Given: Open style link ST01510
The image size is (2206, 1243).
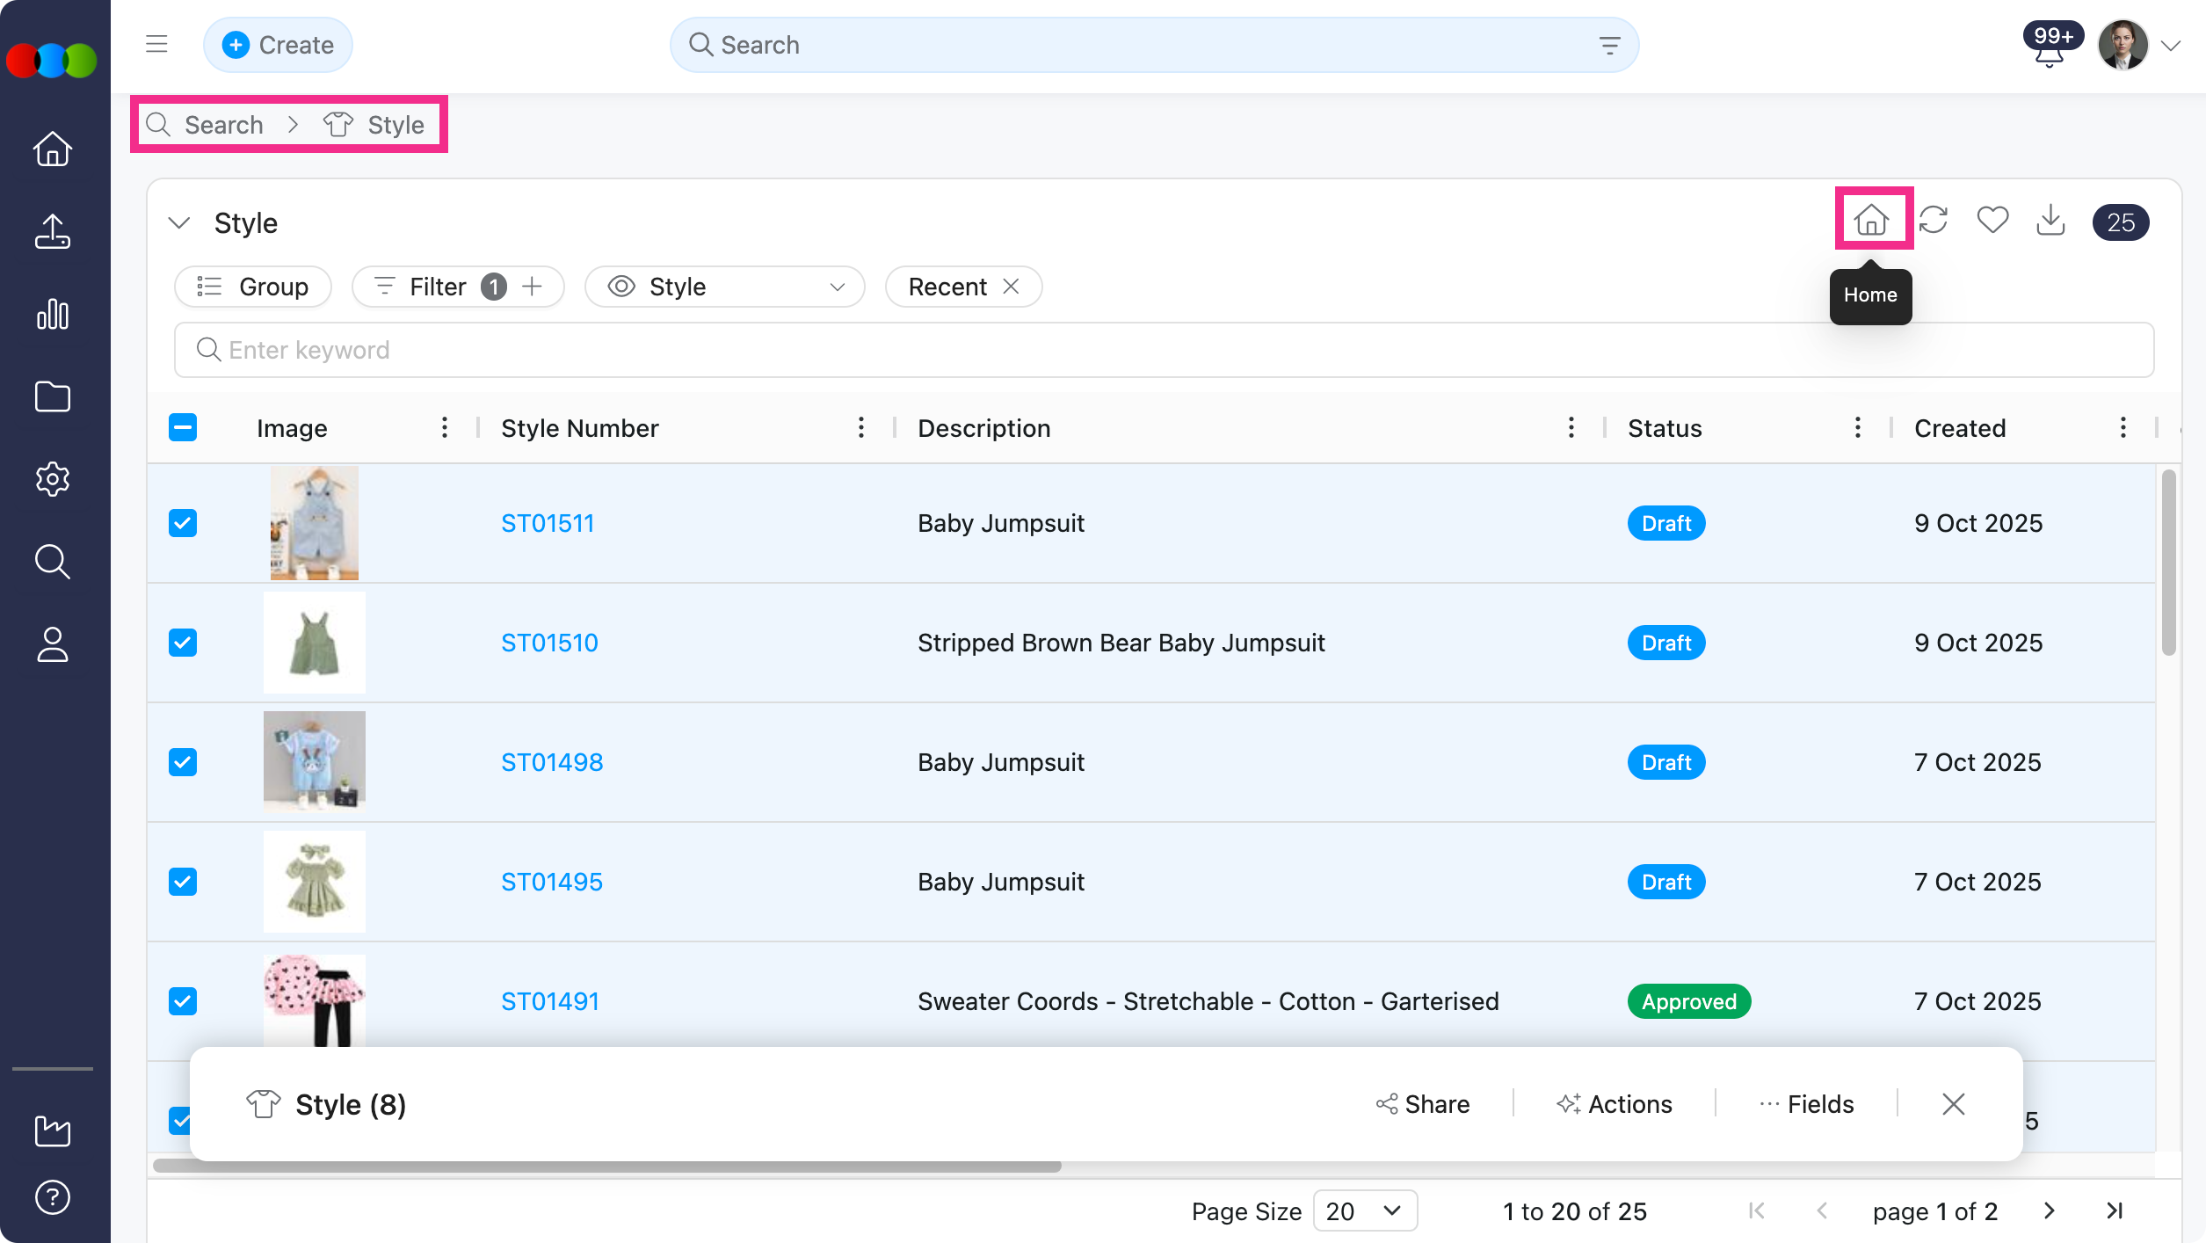Looking at the screenshot, I should 549,643.
